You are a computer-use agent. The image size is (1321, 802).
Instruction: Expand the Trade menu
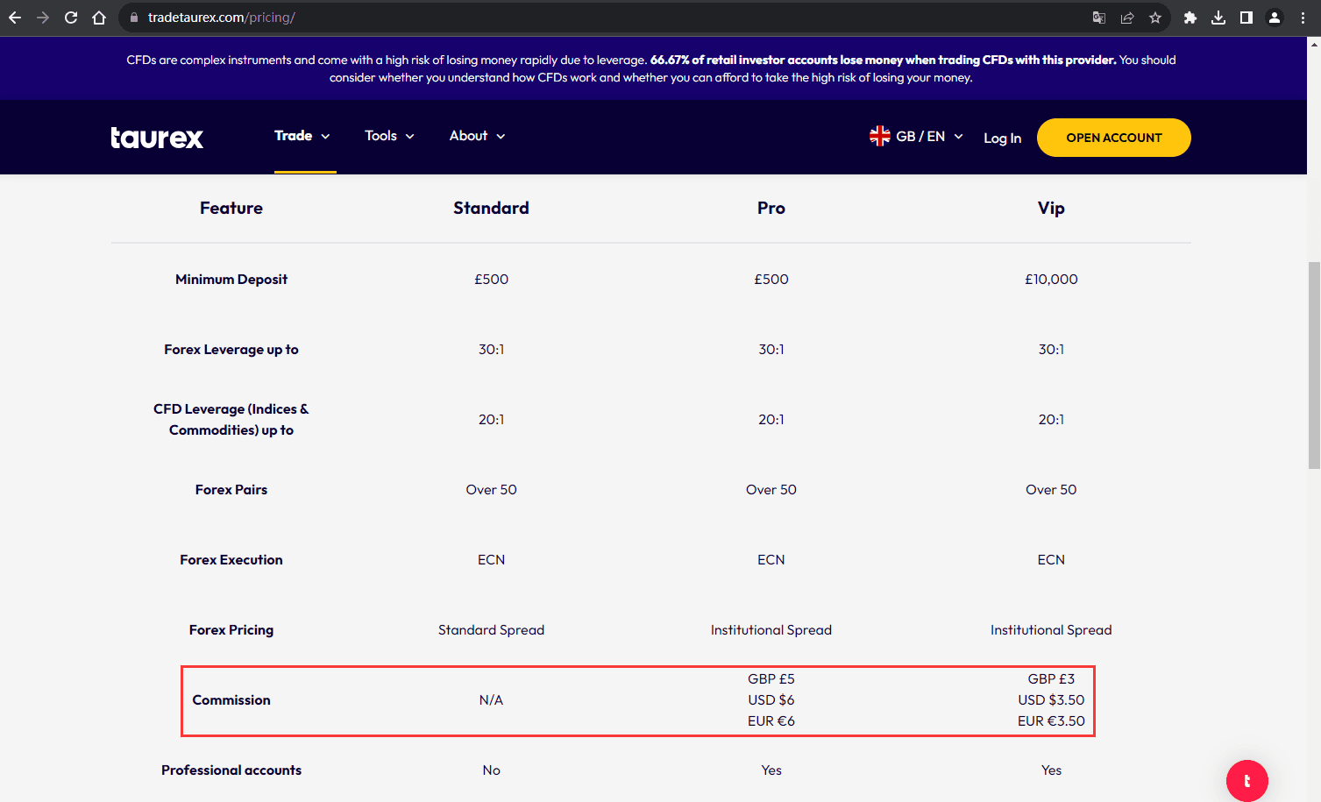(x=302, y=136)
